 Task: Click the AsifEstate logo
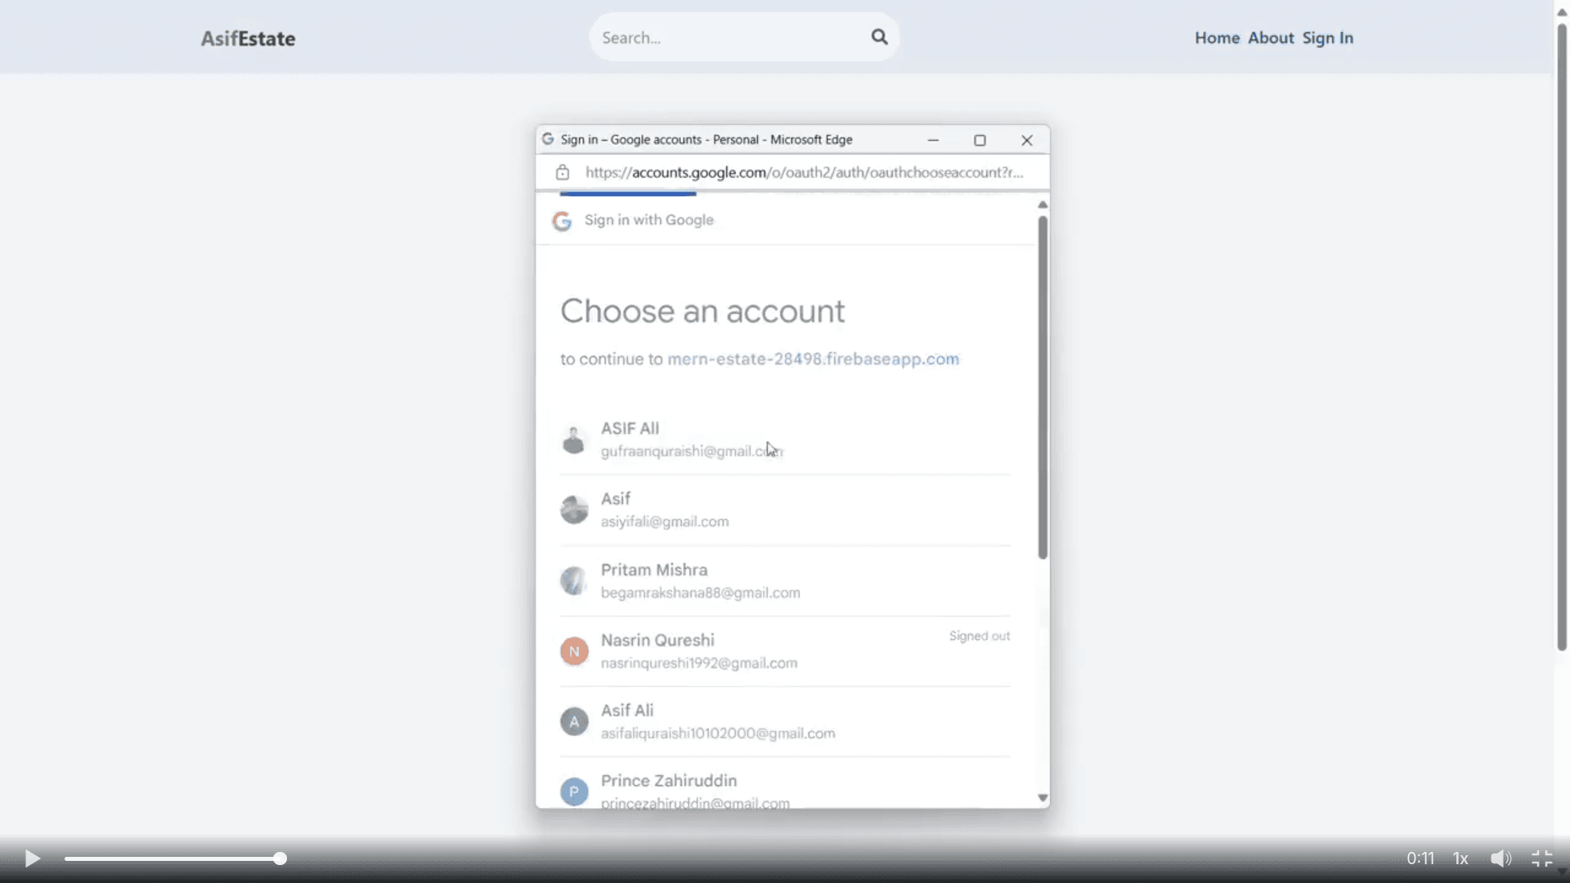point(249,38)
